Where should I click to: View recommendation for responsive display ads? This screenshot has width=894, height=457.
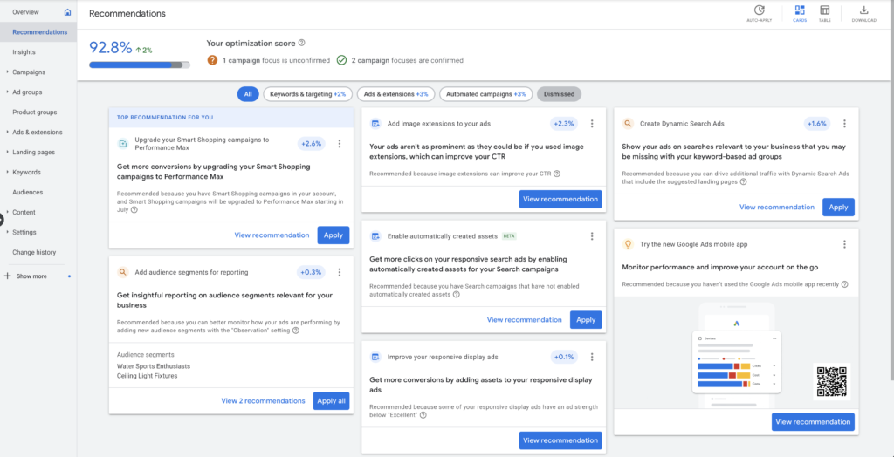560,440
